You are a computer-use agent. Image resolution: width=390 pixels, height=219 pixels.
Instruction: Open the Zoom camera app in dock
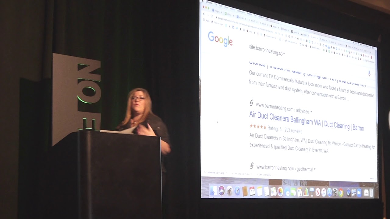(359, 193)
